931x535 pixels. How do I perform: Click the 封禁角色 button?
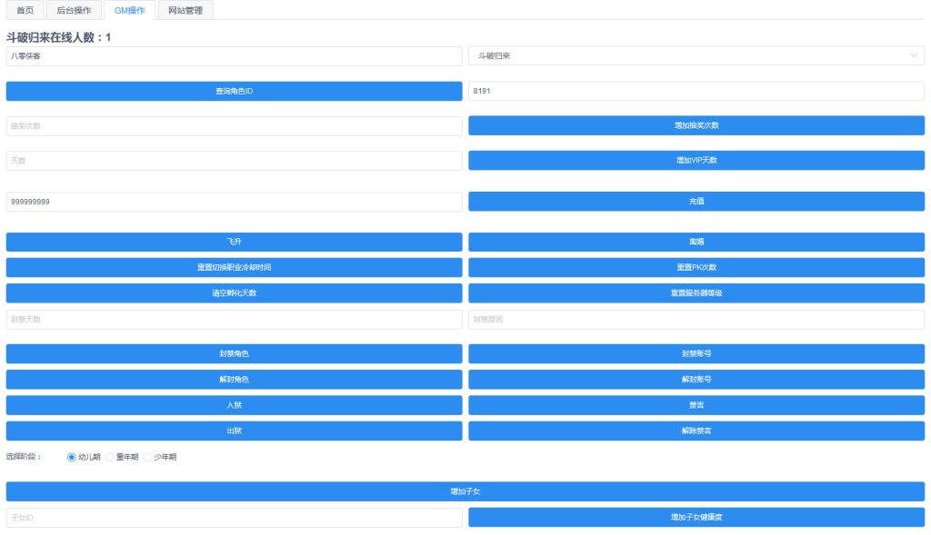[x=234, y=353]
